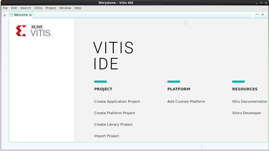Open the Window menu
The width and height of the screenshot is (269, 151).
click(65, 8)
